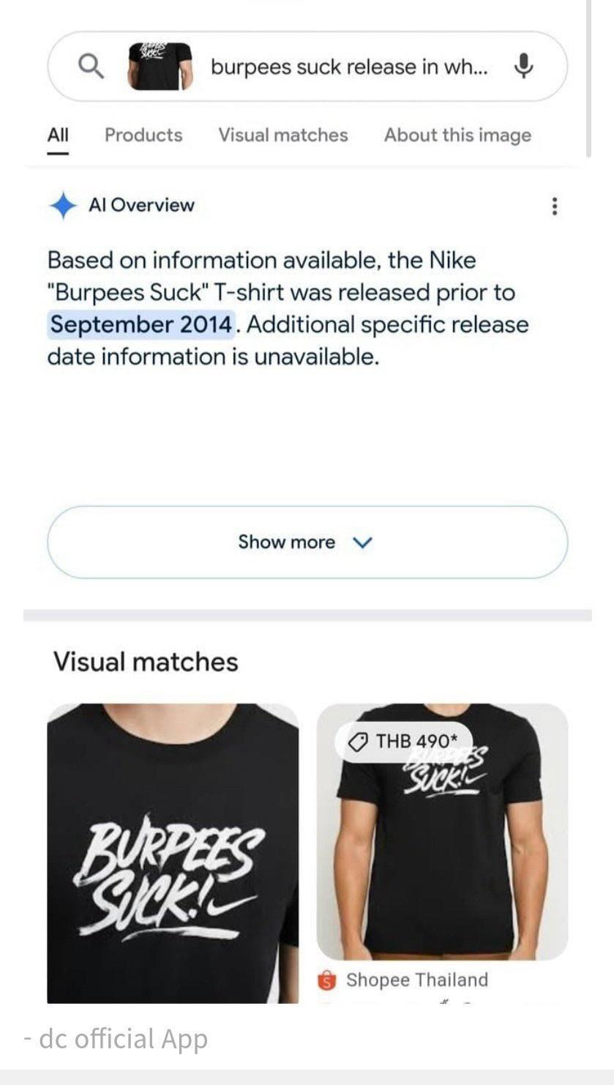This screenshot has width=614, height=1085.
Task: Tap the search magnifier icon
Action: click(x=91, y=67)
